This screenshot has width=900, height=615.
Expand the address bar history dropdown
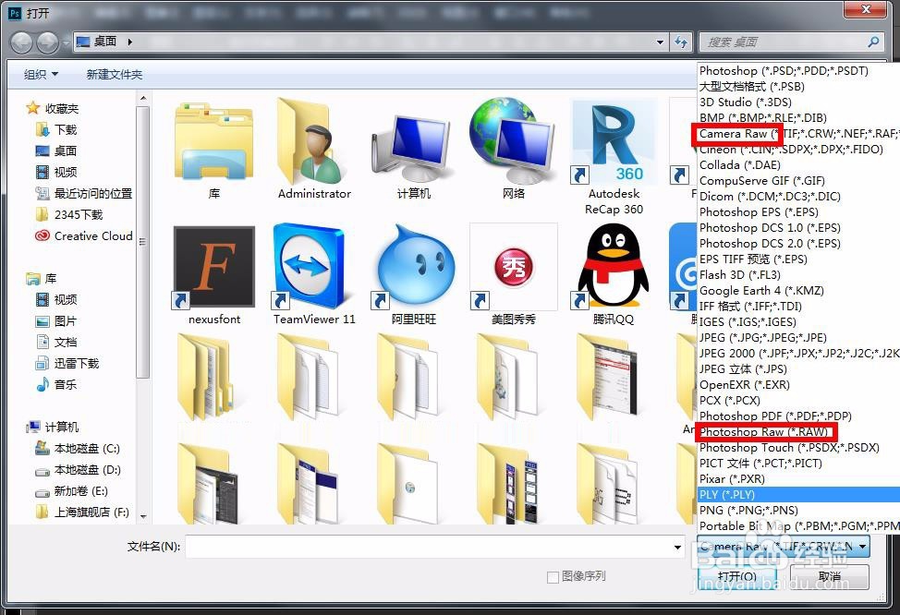tap(660, 42)
